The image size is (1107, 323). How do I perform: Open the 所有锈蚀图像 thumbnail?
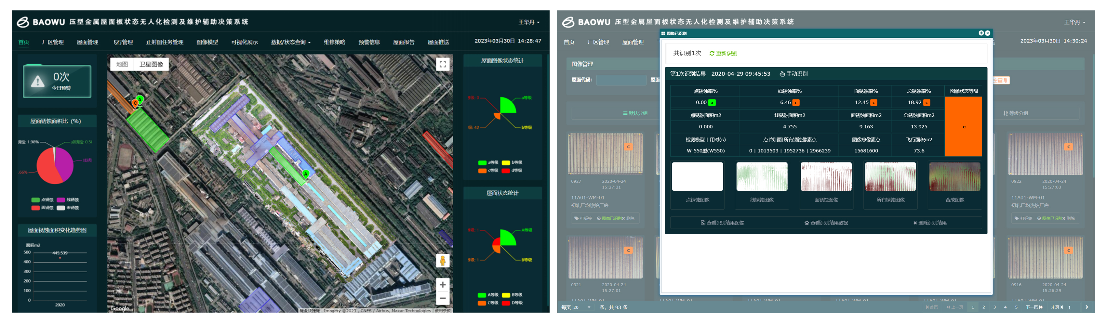pyautogui.click(x=890, y=176)
